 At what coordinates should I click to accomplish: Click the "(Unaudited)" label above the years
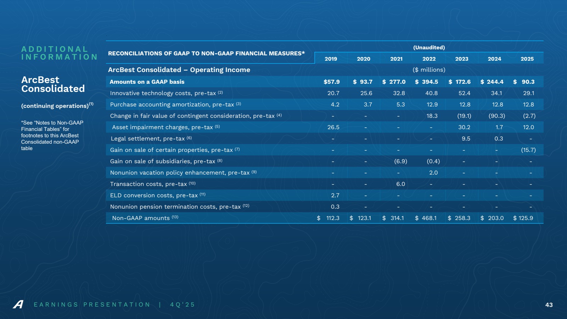tap(429, 48)
